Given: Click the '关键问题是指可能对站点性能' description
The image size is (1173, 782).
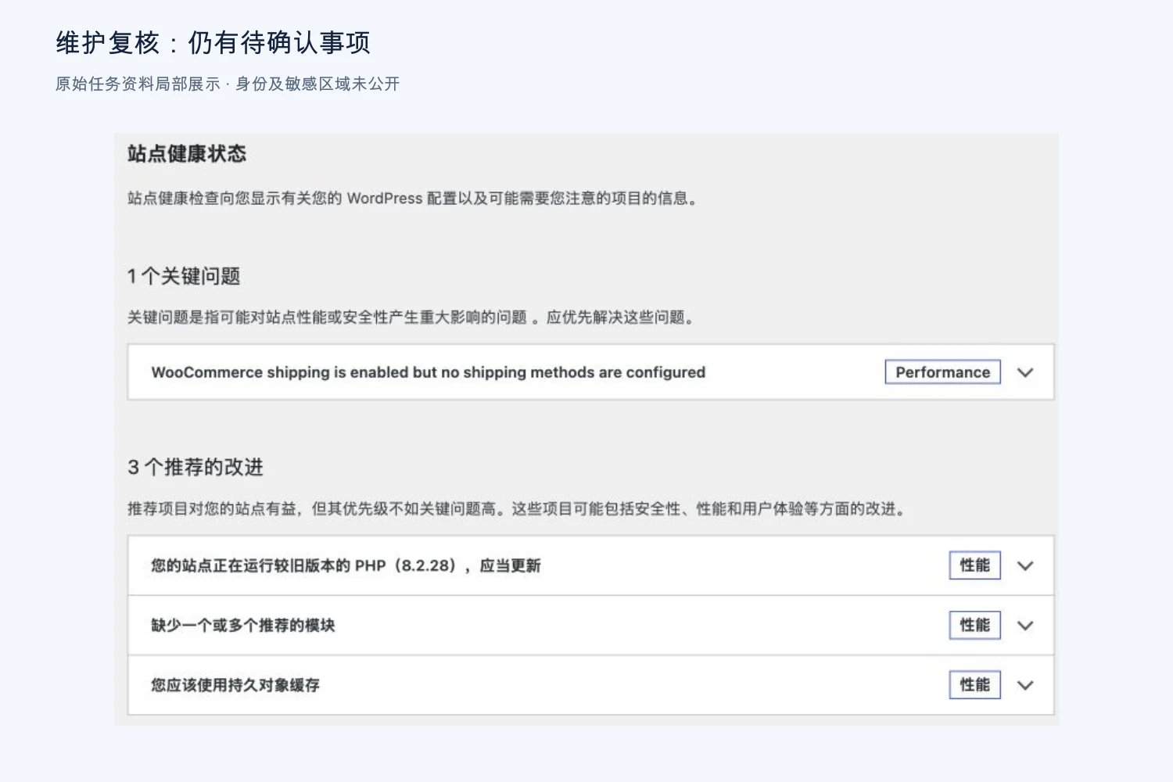Looking at the screenshot, I should [x=411, y=317].
